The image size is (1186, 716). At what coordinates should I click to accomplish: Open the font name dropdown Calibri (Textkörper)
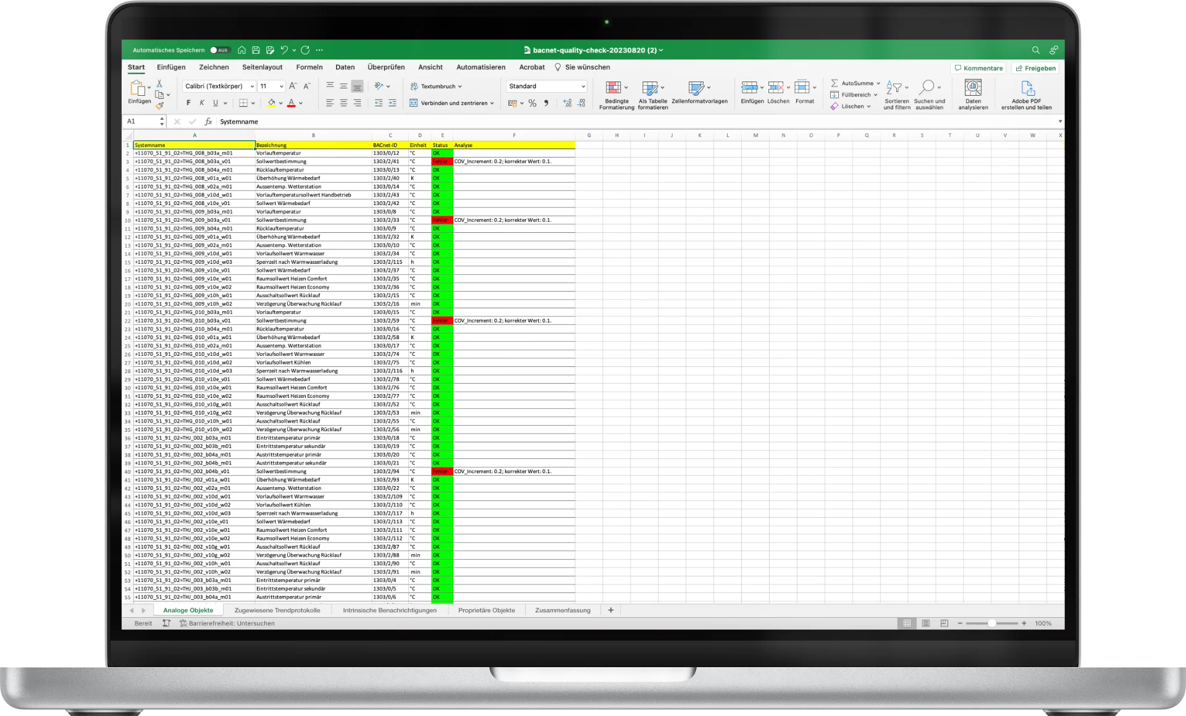pyautogui.click(x=251, y=86)
